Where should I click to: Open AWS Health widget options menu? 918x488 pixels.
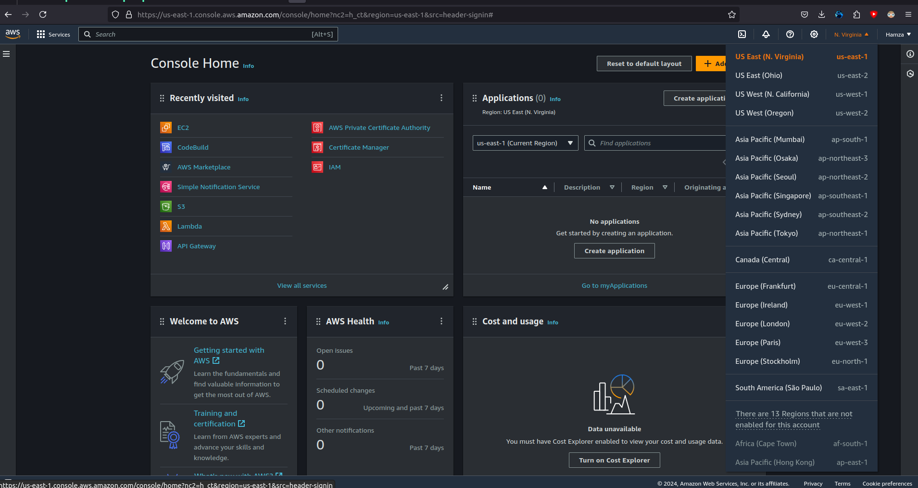[x=441, y=321]
